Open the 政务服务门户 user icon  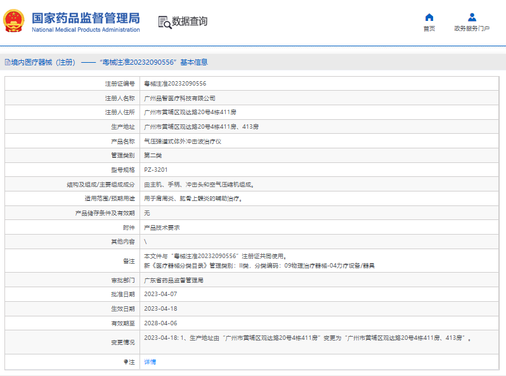coord(472,17)
